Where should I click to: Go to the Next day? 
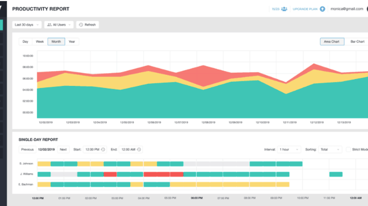pyautogui.click(x=63, y=149)
